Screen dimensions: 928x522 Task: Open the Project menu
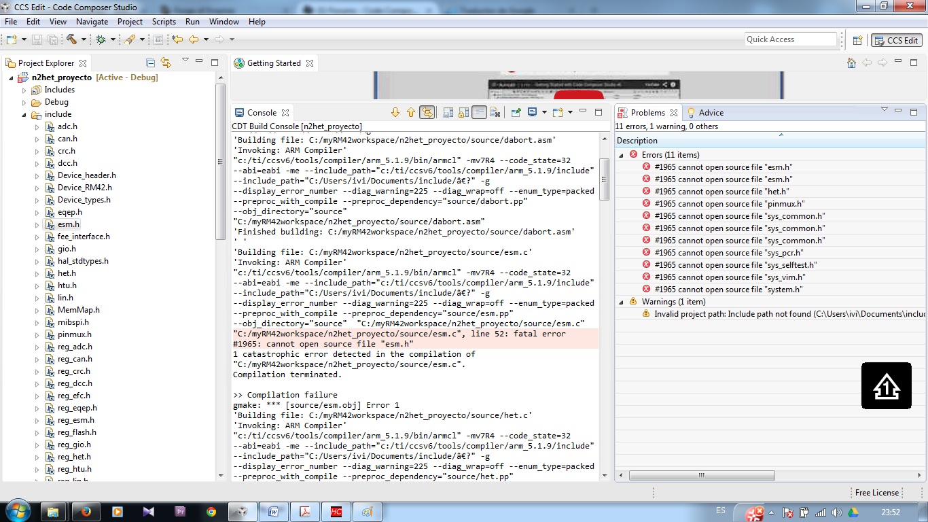(130, 22)
